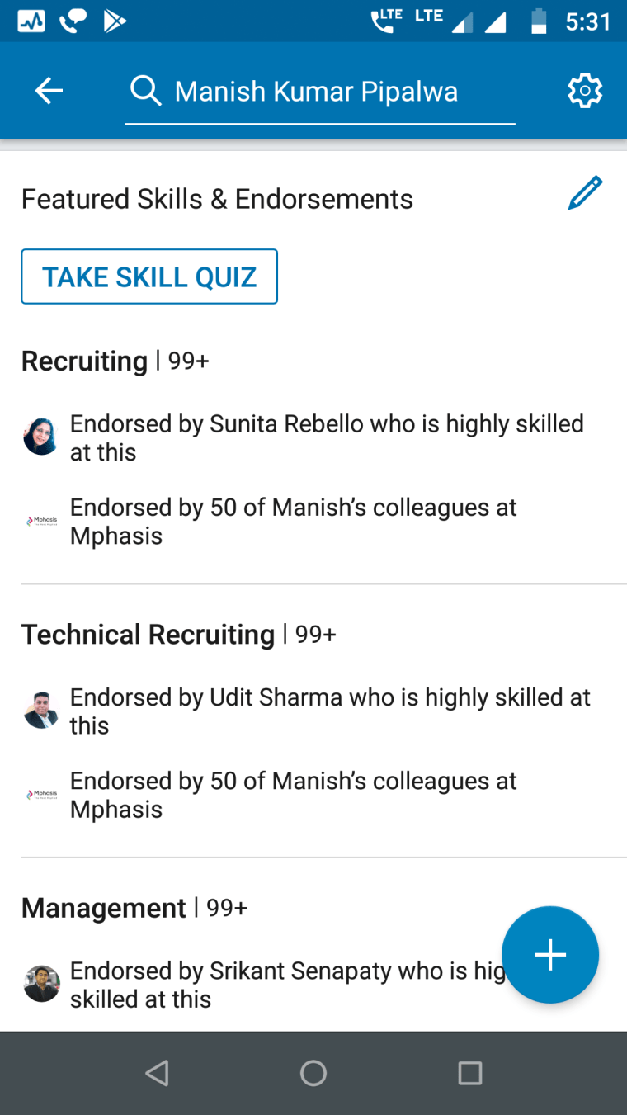Open Sunita Rebello's profile photo

[x=41, y=437]
